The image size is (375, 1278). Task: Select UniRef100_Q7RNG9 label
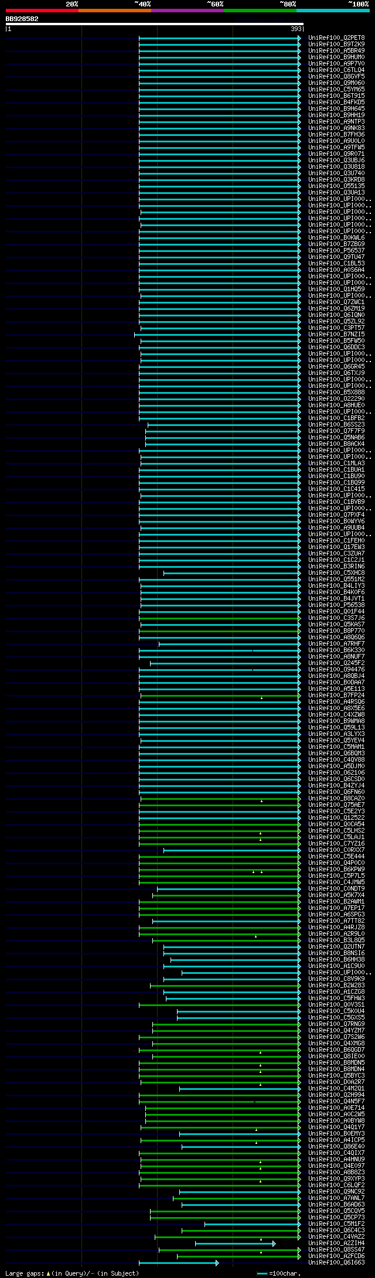click(x=336, y=1024)
